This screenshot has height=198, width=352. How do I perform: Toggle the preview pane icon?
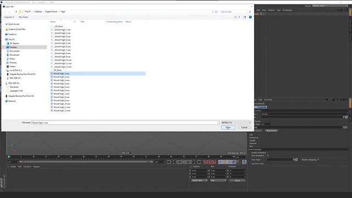pos(244,17)
